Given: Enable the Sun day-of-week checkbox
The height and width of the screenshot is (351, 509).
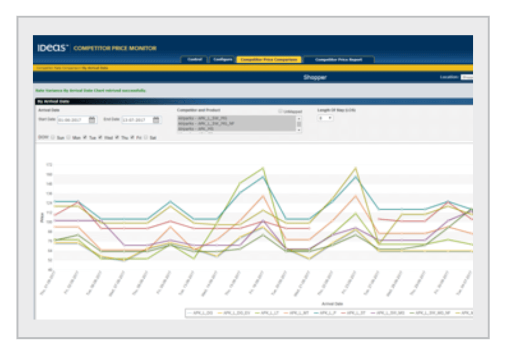Looking at the screenshot, I should tap(53, 136).
